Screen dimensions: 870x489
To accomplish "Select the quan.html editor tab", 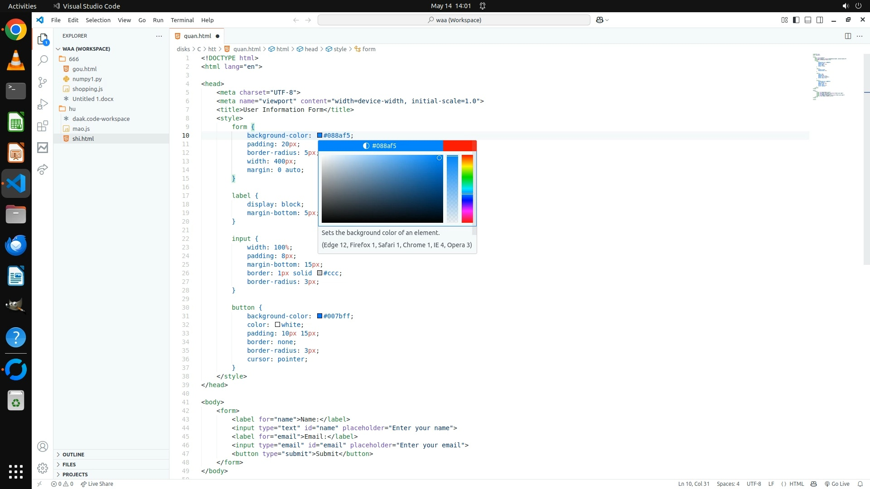I will click(x=197, y=36).
